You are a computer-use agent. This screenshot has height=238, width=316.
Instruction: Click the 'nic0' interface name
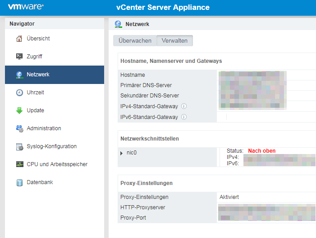132,153
